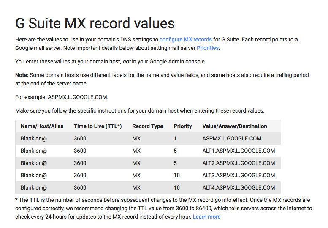Select the 'Record Type' column header
328x228 pixels.
[x=147, y=126]
